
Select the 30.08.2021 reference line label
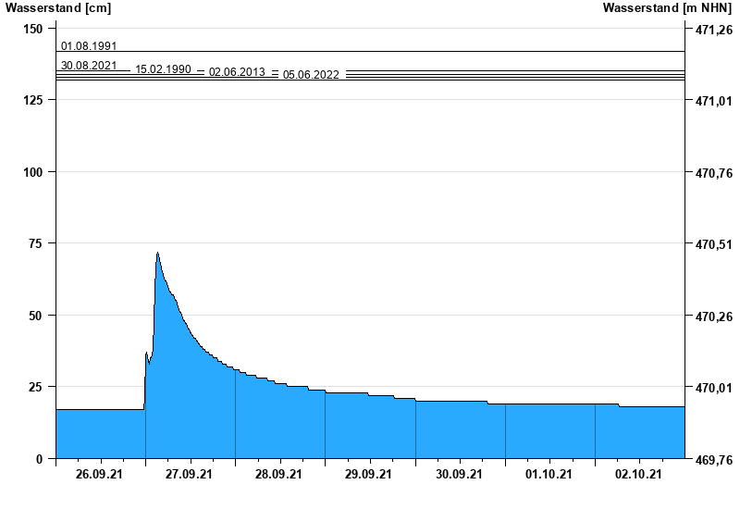[89, 66]
